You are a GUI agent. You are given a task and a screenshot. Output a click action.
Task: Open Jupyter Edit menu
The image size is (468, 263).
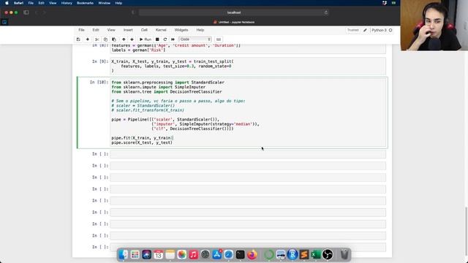[x=96, y=30]
